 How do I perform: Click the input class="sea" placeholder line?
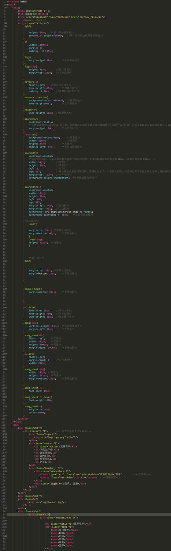[x=81, y=474]
